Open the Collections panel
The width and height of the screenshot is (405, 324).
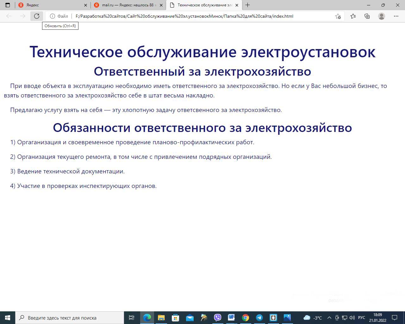367,16
